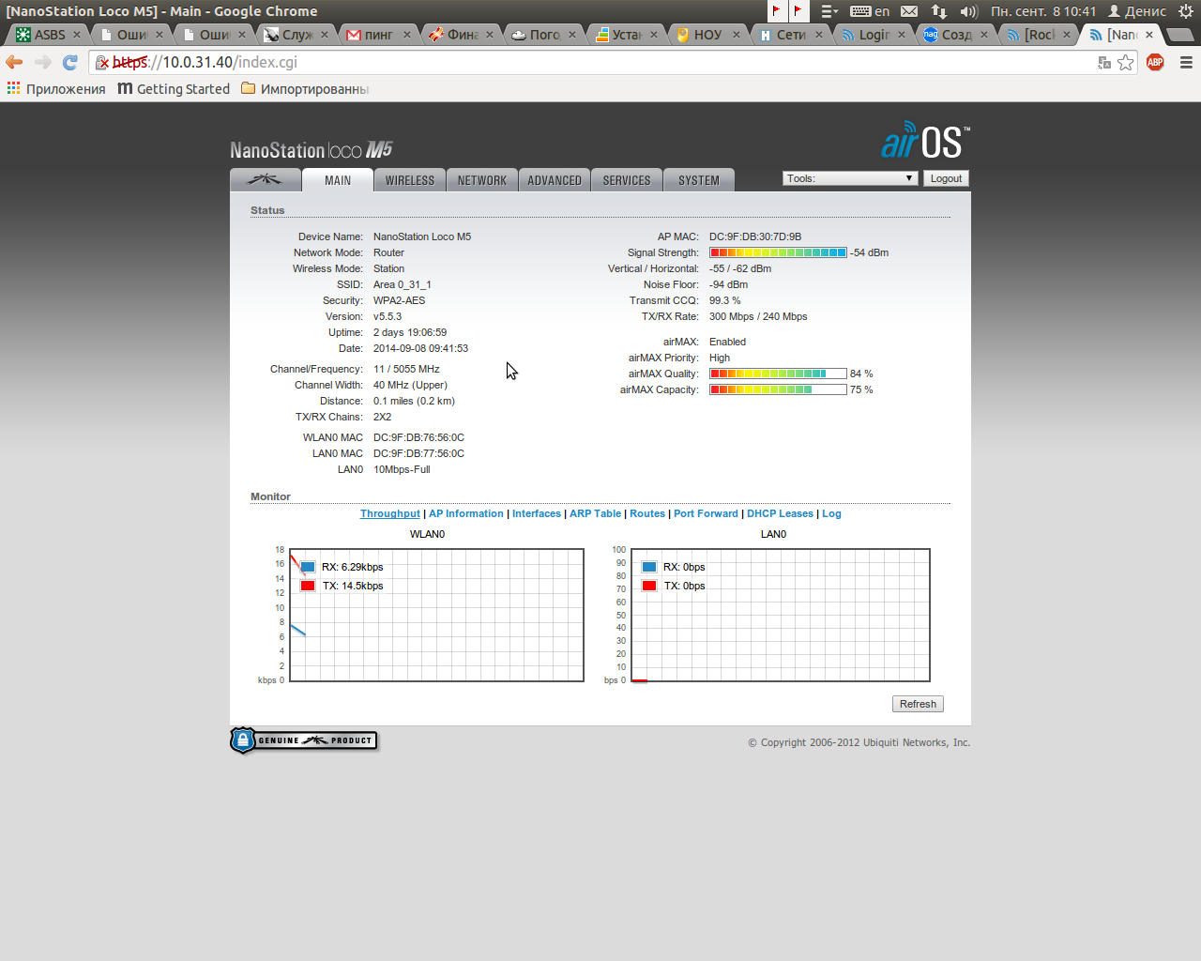Open the MAIN tab in airOS
This screenshot has width=1201, height=961.
pyautogui.click(x=338, y=180)
